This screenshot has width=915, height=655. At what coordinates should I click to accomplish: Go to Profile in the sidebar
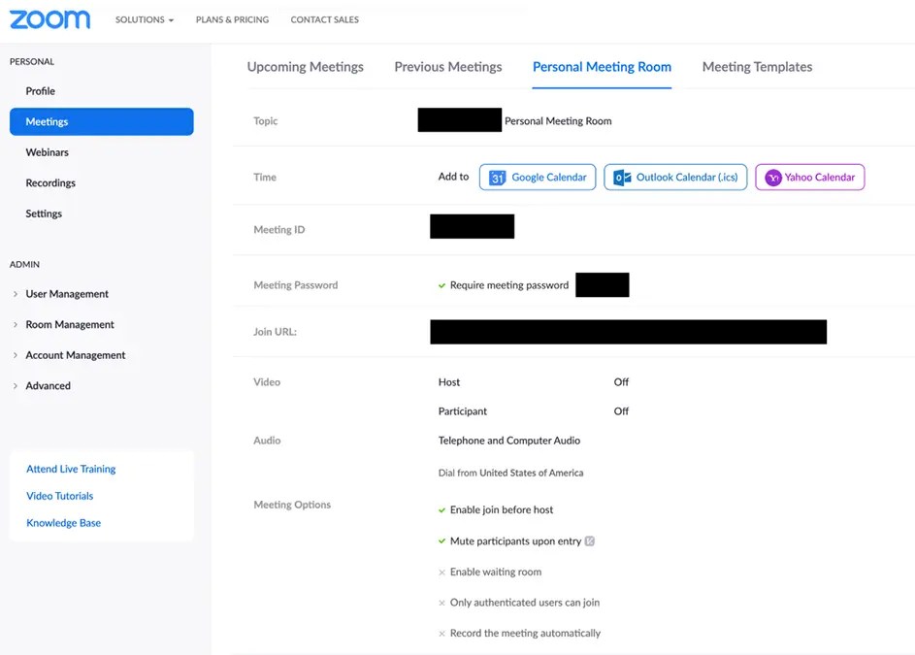[38, 90]
